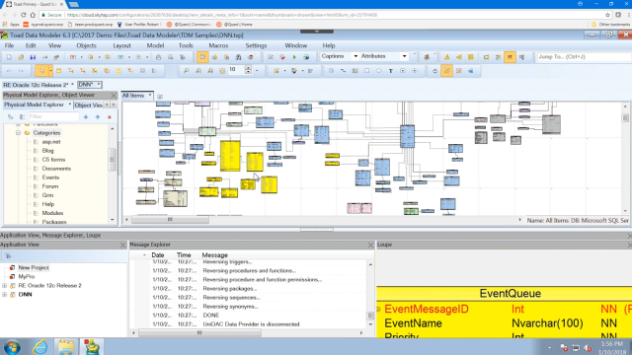Click the binoculars Find icon
The height and width of the screenshot is (355, 632).
click(x=238, y=57)
